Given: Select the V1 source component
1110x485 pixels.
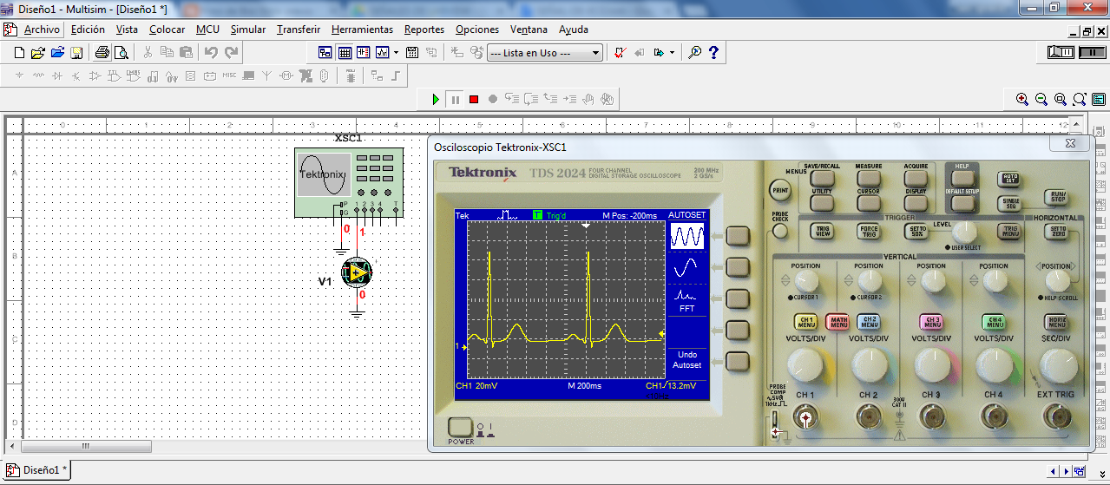Looking at the screenshot, I should tap(357, 273).
